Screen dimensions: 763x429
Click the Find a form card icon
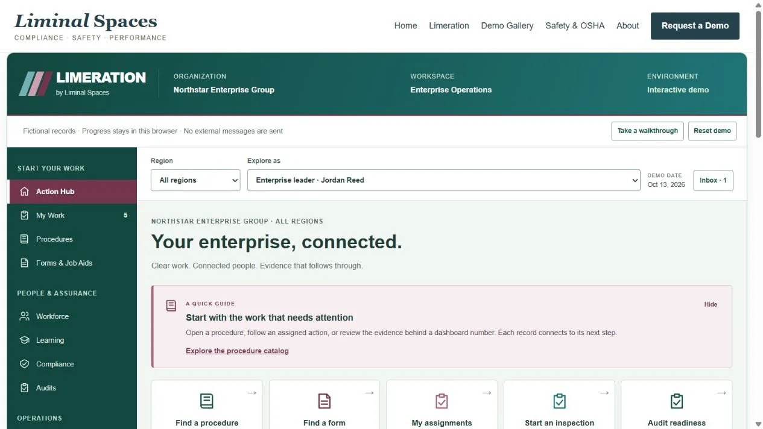pyautogui.click(x=325, y=401)
